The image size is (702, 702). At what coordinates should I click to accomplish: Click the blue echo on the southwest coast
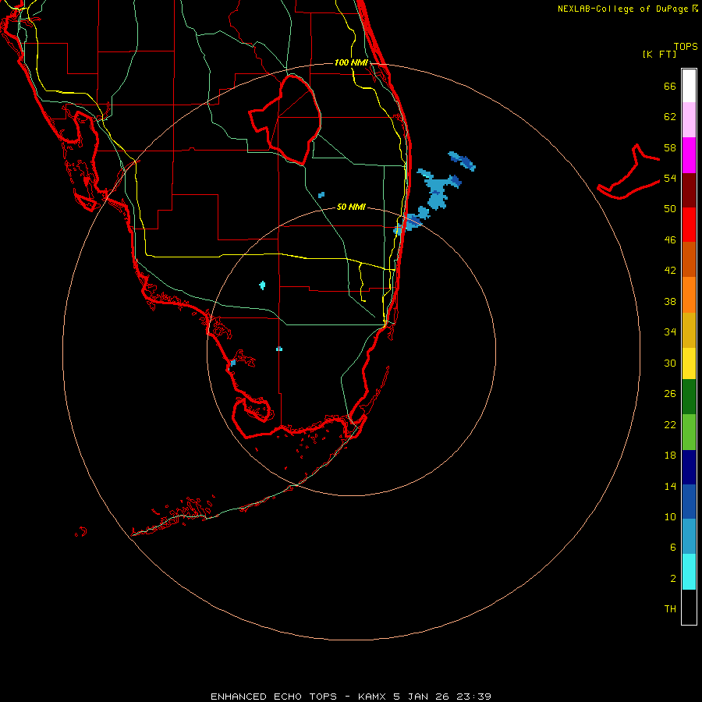pos(232,363)
